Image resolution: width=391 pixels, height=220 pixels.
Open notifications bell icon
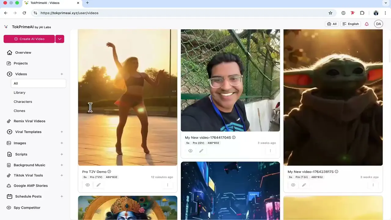pos(367,24)
